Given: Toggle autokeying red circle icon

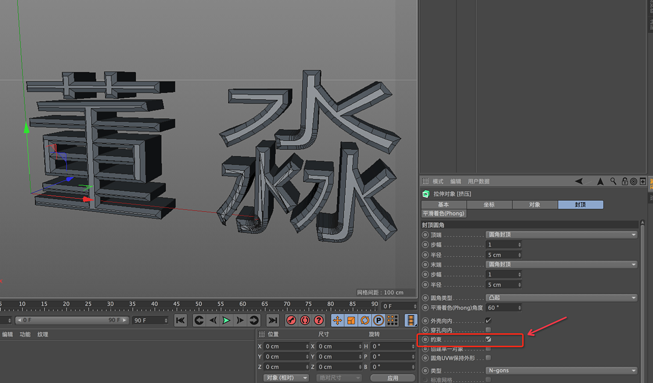Looking at the screenshot, I should [305, 320].
